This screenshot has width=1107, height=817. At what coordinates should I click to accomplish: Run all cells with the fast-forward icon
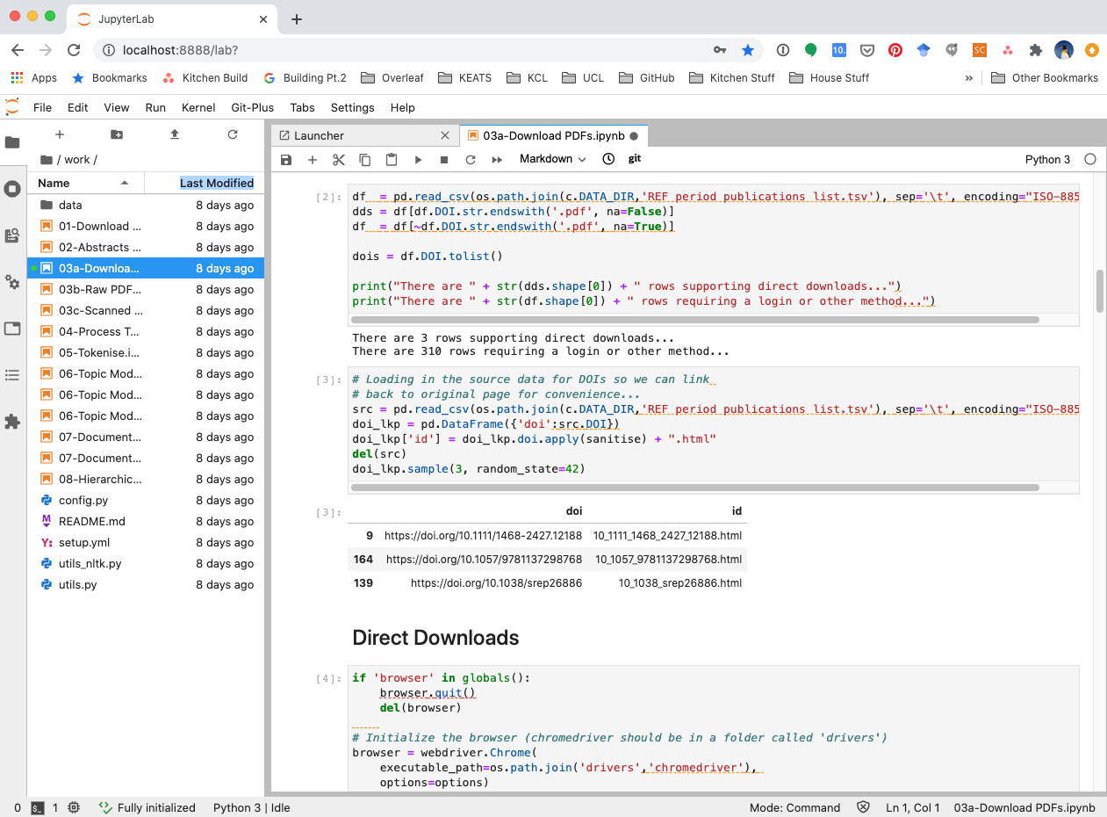click(495, 159)
